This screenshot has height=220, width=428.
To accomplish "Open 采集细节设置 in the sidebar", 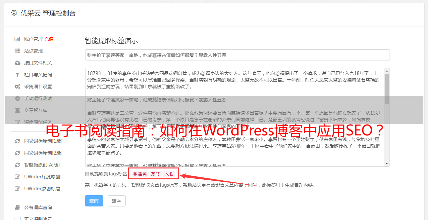I will pos(38,87).
